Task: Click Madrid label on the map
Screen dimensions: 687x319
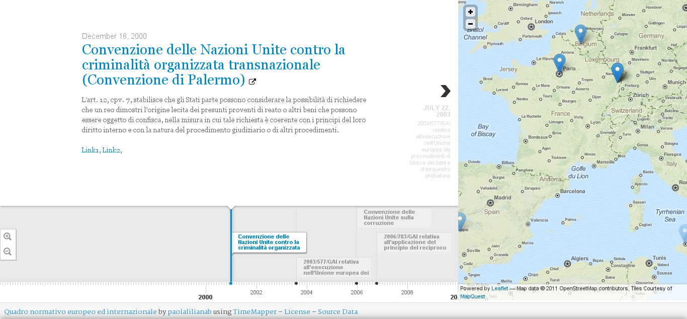Action: [x=502, y=198]
